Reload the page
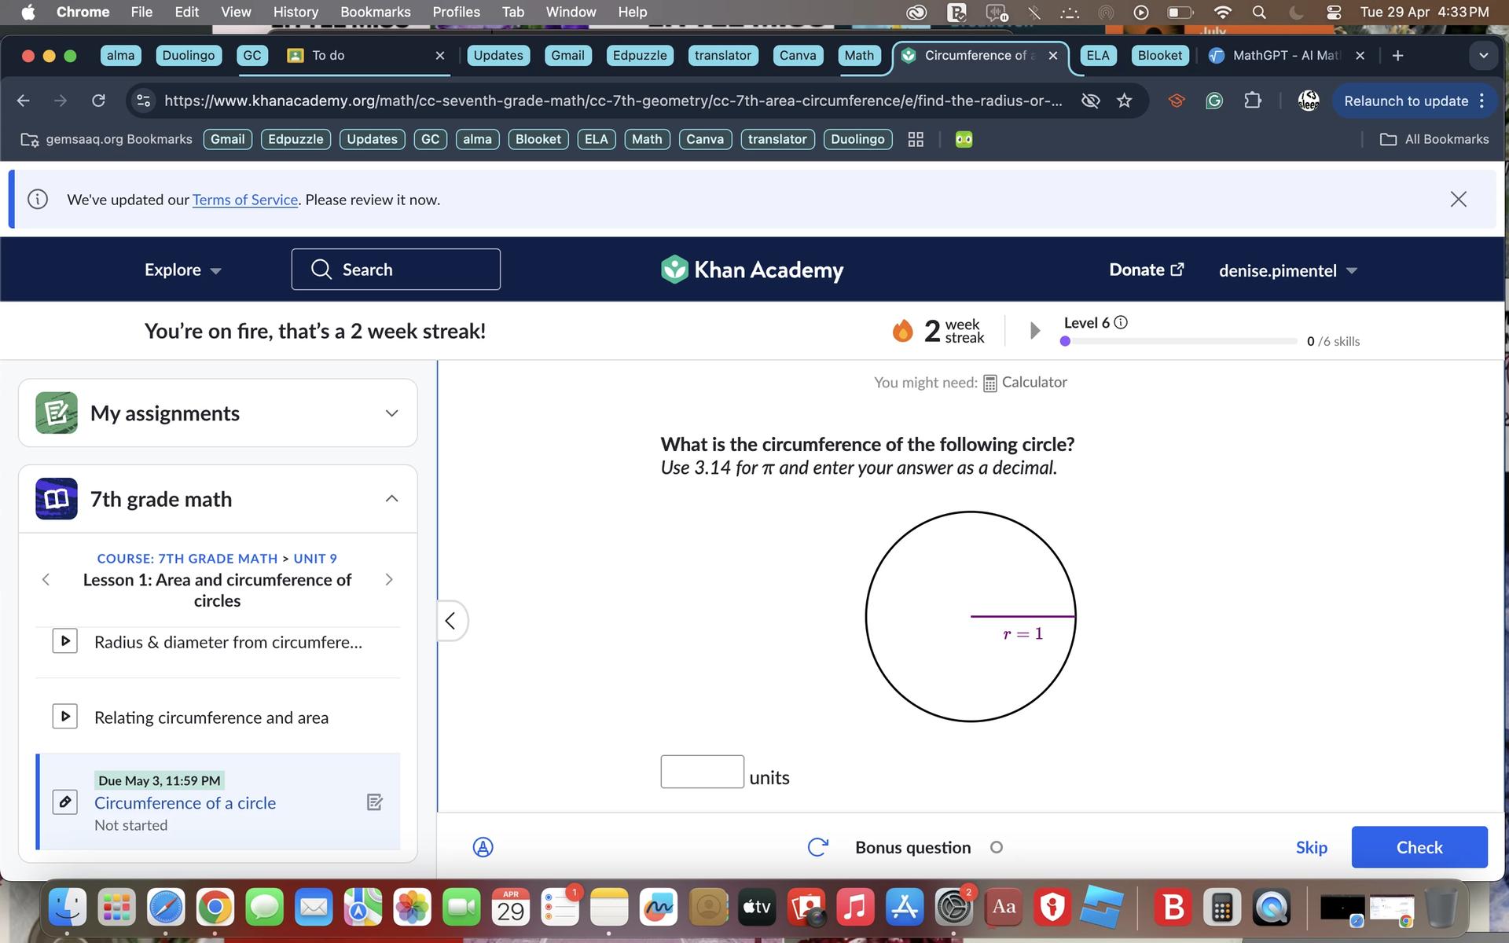1509x943 pixels. [x=98, y=101]
